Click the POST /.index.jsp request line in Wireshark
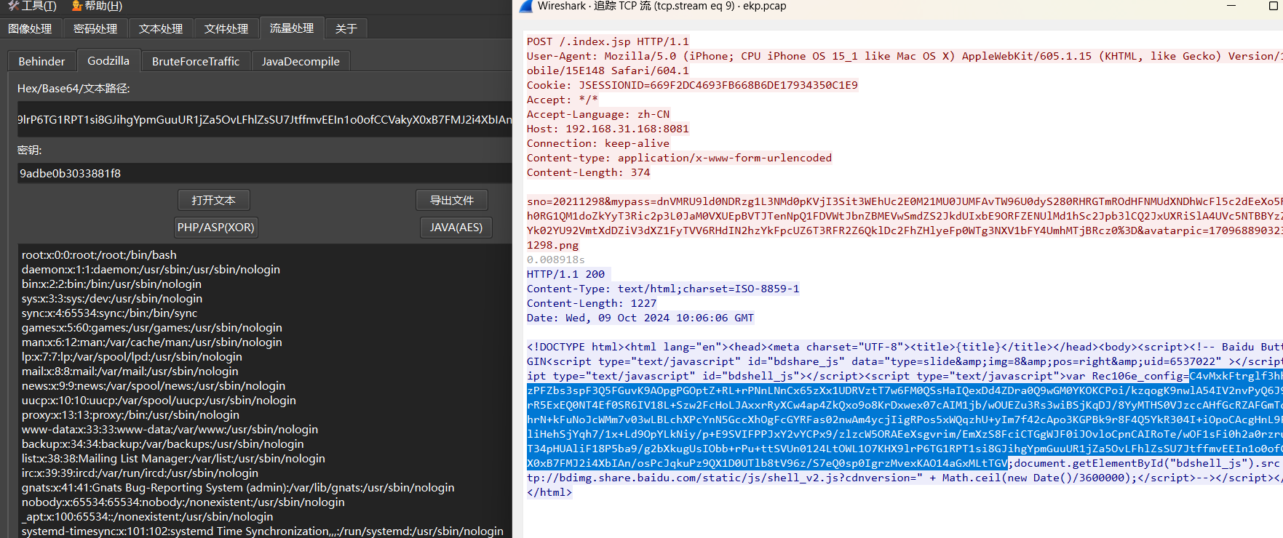 click(608, 41)
